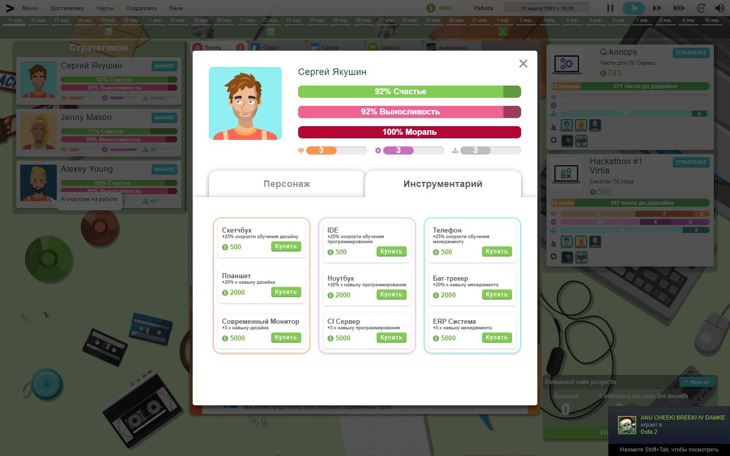Buy the CI Сервер tool

coord(391,337)
